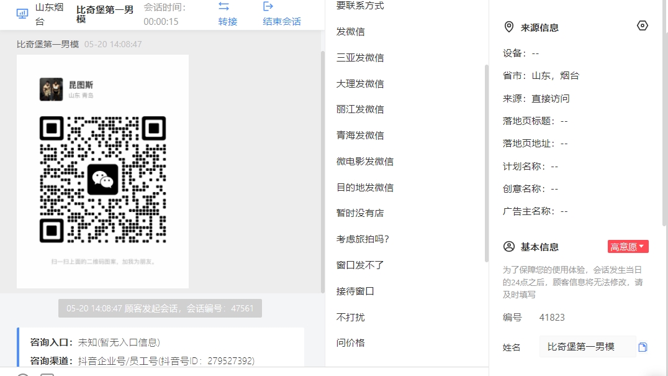Open the 高意愿 intent dropdown tag

tap(628, 246)
